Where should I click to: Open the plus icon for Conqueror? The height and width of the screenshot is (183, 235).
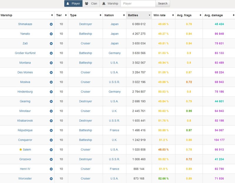click(51, 140)
